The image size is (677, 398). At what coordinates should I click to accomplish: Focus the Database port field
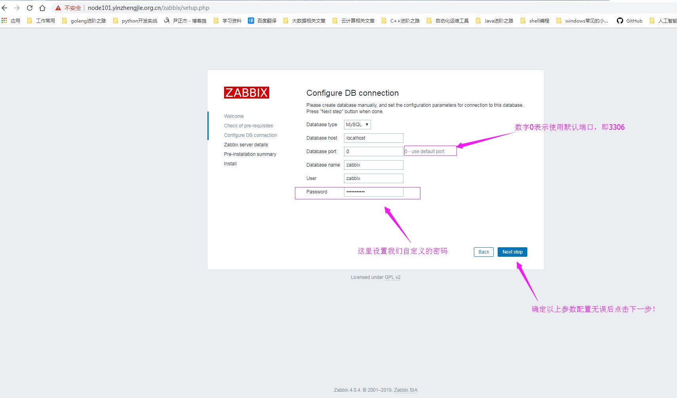click(374, 152)
